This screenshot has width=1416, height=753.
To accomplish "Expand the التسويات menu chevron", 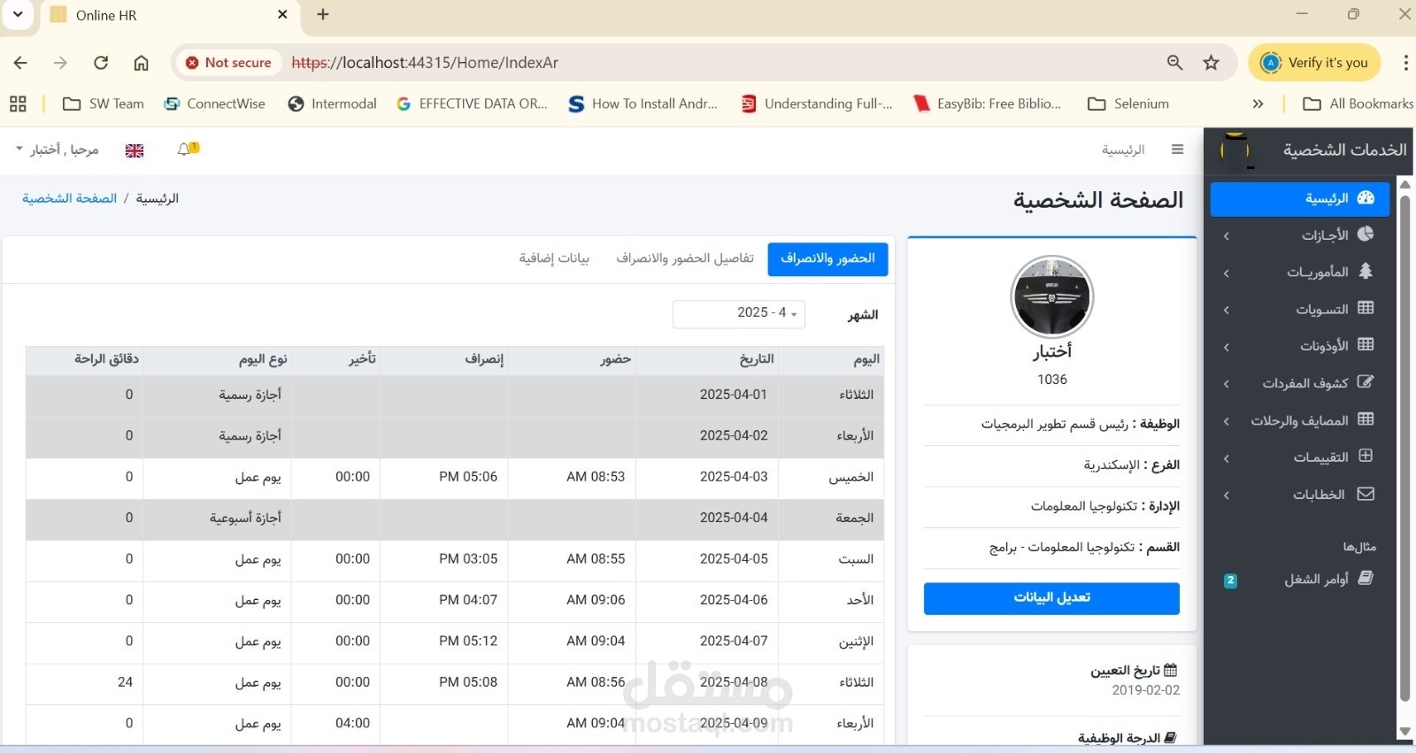I will (1227, 311).
